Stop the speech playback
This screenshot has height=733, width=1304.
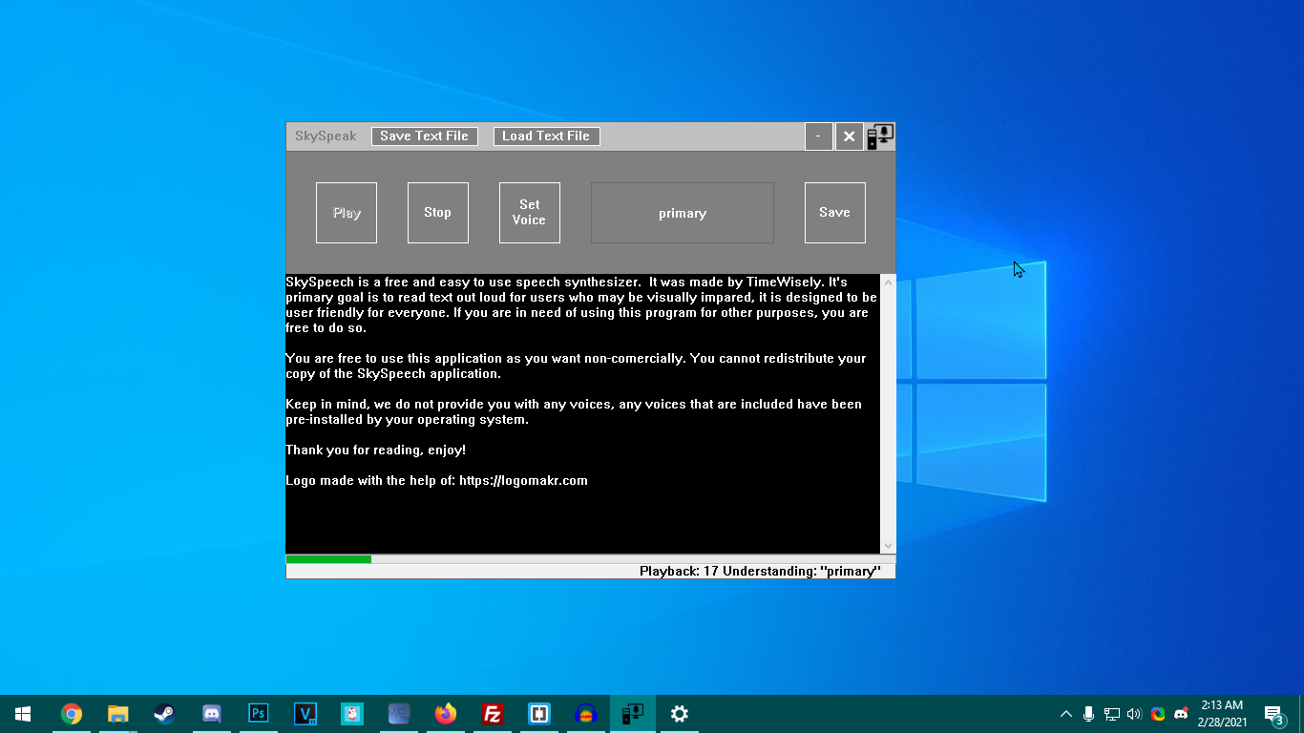[x=437, y=213]
